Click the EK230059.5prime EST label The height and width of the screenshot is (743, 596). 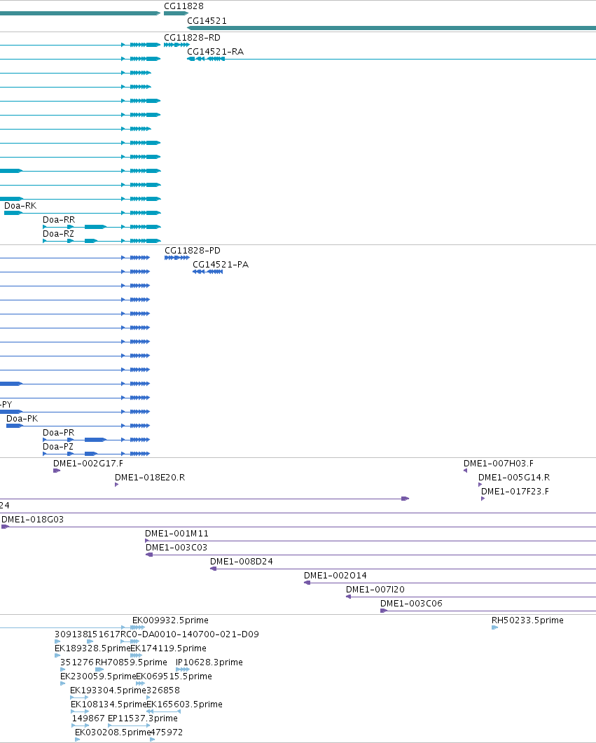tap(98, 676)
